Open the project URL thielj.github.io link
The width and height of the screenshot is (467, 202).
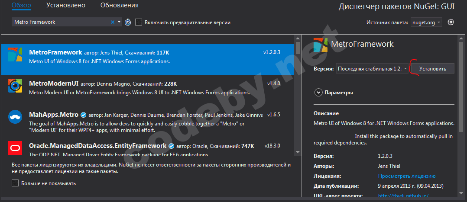[x=403, y=196]
